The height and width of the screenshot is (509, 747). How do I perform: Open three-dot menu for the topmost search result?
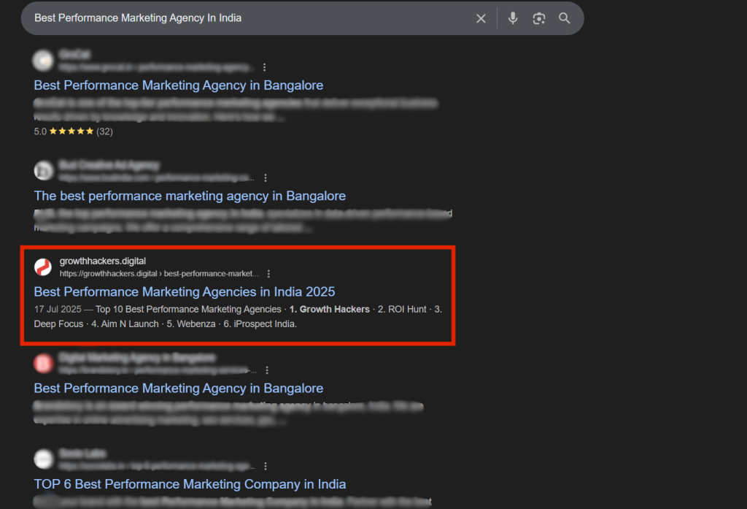tap(264, 67)
